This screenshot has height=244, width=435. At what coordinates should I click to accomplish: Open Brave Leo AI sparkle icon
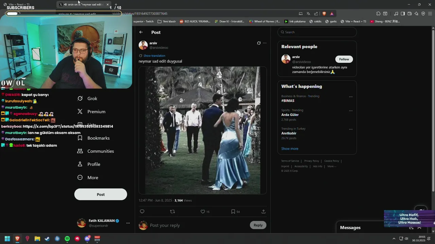click(x=416, y=14)
